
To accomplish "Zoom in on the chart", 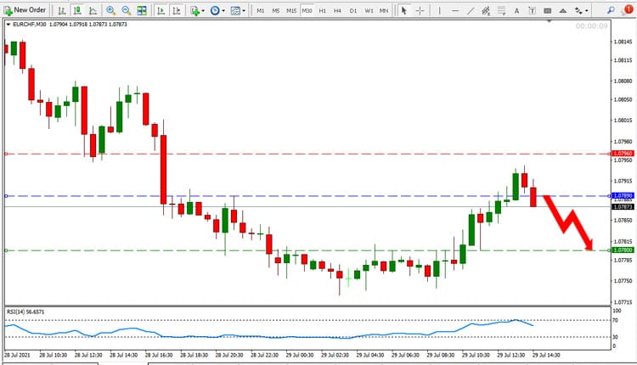I will (x=110, y=10).
